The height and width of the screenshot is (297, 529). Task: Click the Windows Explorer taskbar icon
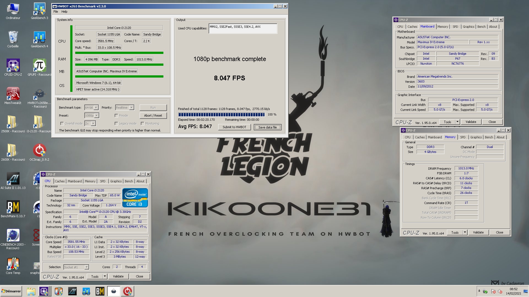31,291
